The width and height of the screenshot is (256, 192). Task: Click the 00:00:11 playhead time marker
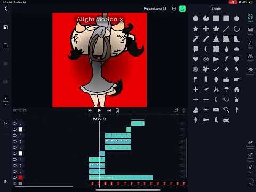pyautogui.click(x=99, y=119)
